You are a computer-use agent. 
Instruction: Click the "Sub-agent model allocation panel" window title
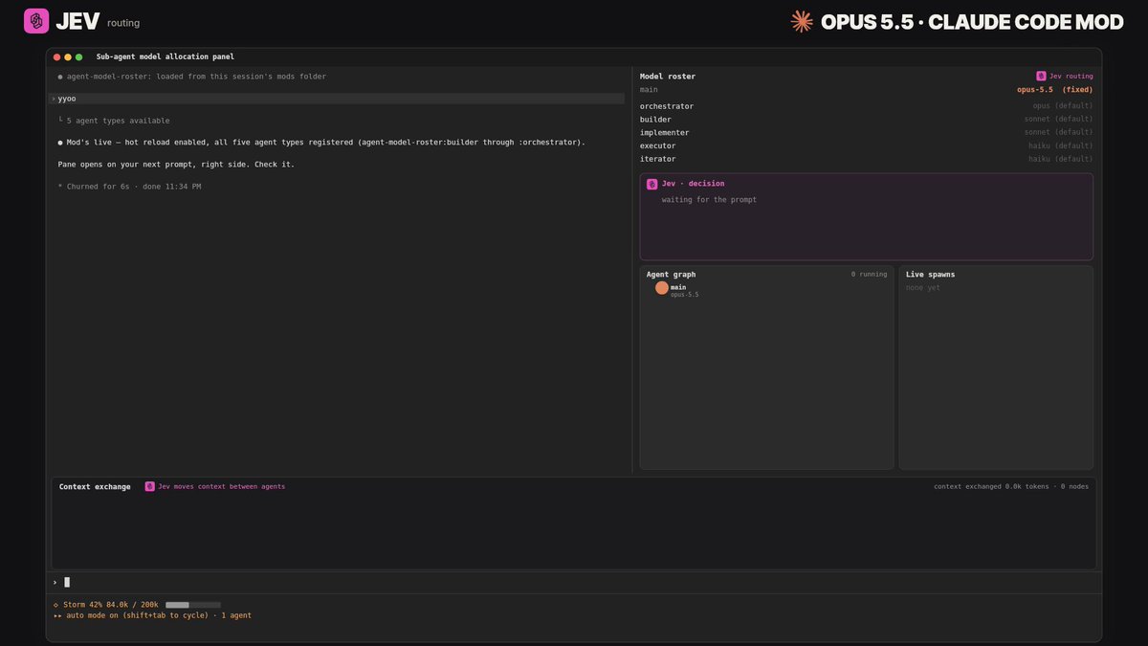[166, 57]
